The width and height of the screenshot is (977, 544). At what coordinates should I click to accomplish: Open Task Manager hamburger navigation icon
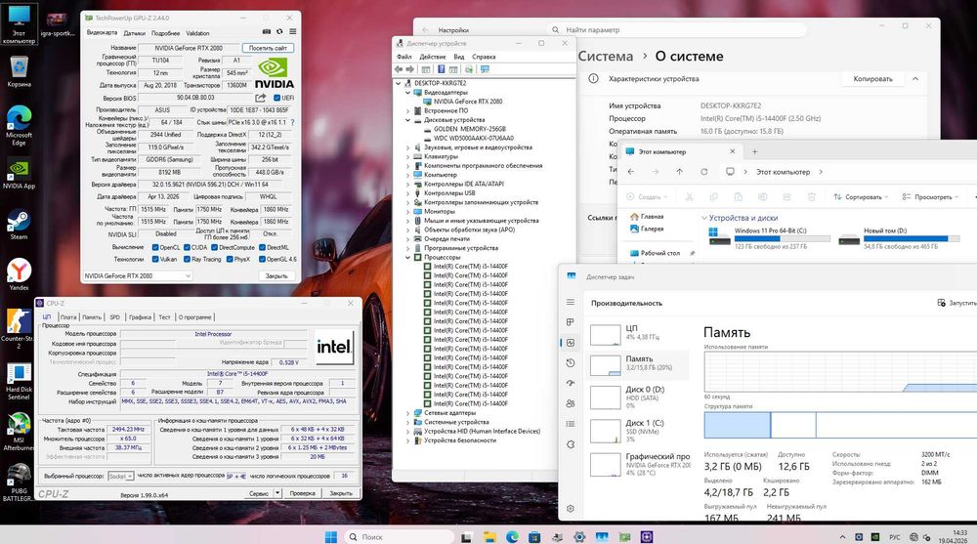(x=571, y=302)
